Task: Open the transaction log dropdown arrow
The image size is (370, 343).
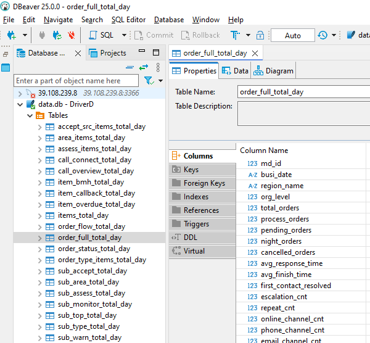Action: coord(334,35)
